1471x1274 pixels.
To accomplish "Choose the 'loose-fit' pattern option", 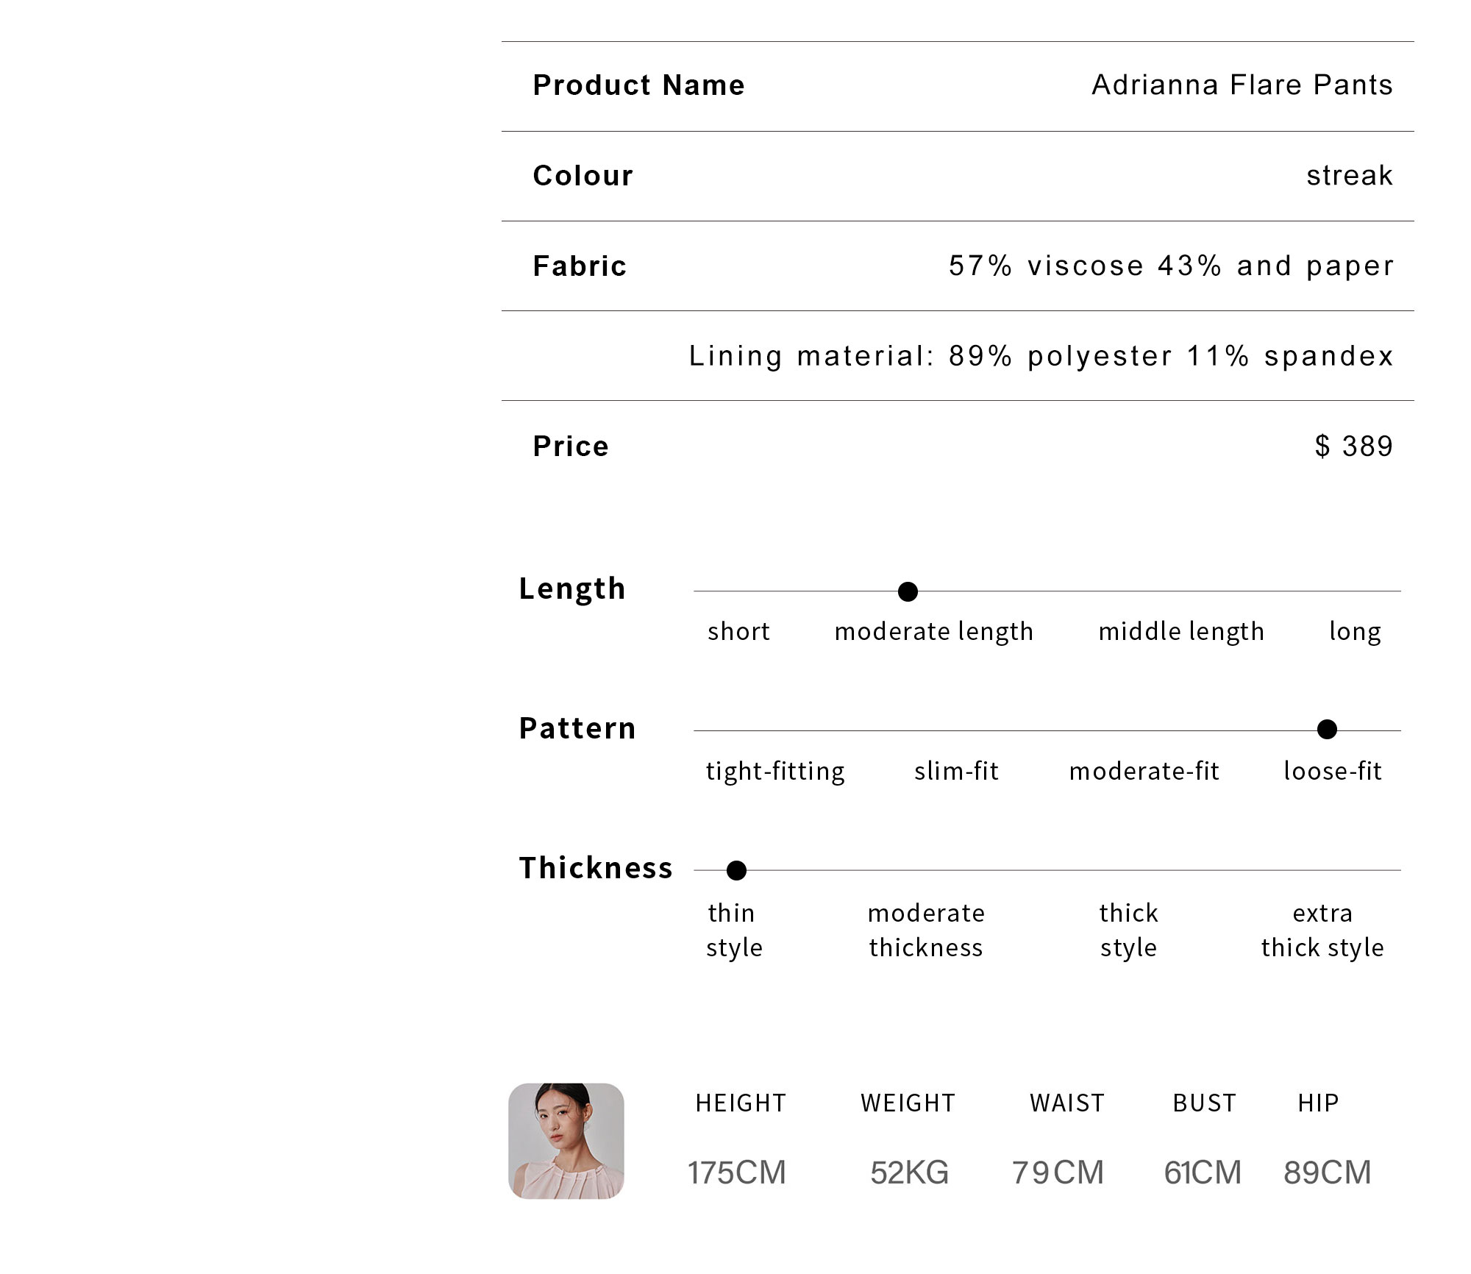I will click(x=1333, y=771).
